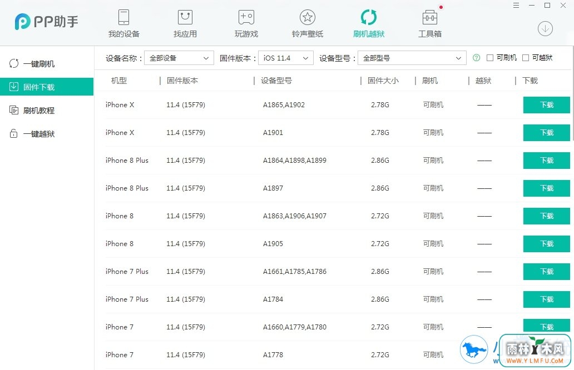Download firmware for iPhone 8 A1863,A1906,A1907
This screenshot has width=574, height=370.
pos(547,216)
